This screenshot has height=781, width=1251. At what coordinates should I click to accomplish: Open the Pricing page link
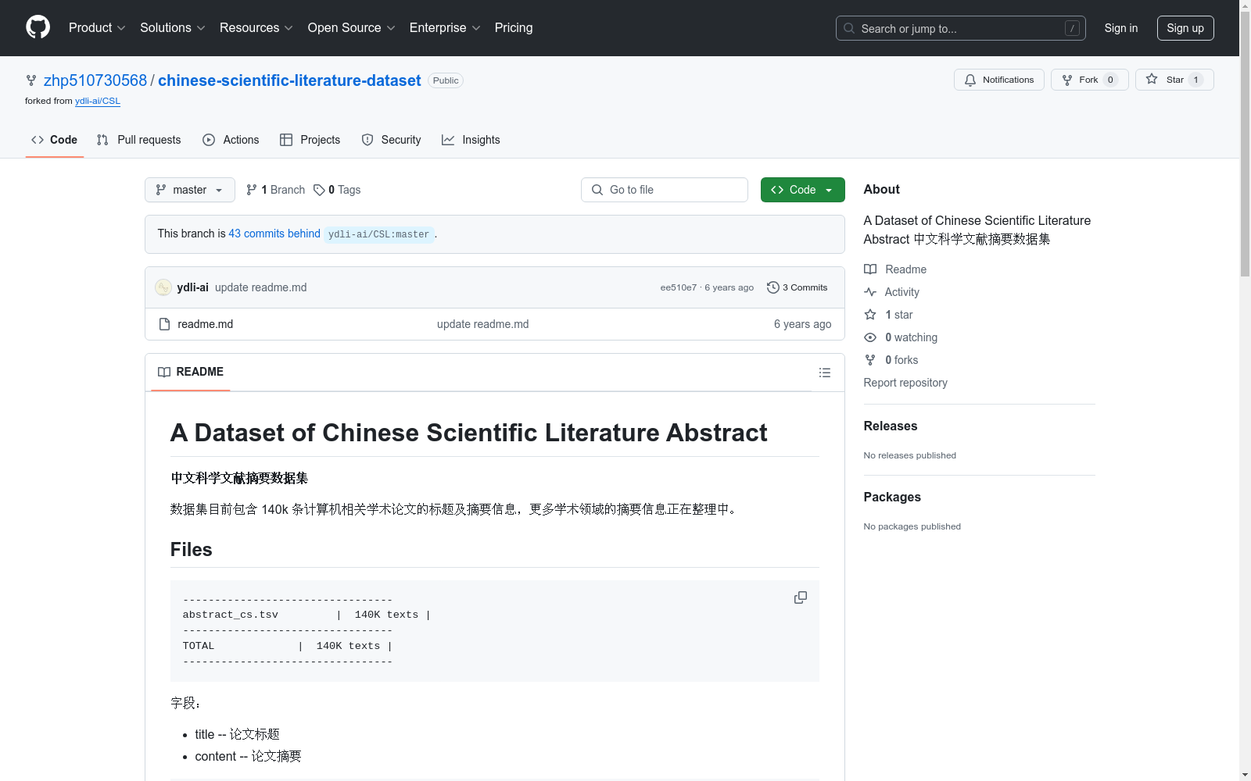514,27
